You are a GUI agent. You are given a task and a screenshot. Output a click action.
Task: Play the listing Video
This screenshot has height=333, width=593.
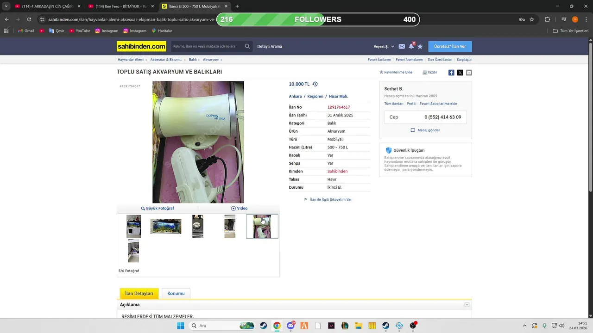(240, 208)
